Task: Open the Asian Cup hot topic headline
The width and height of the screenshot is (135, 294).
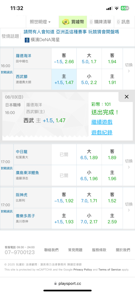Action: click(71, 32)
